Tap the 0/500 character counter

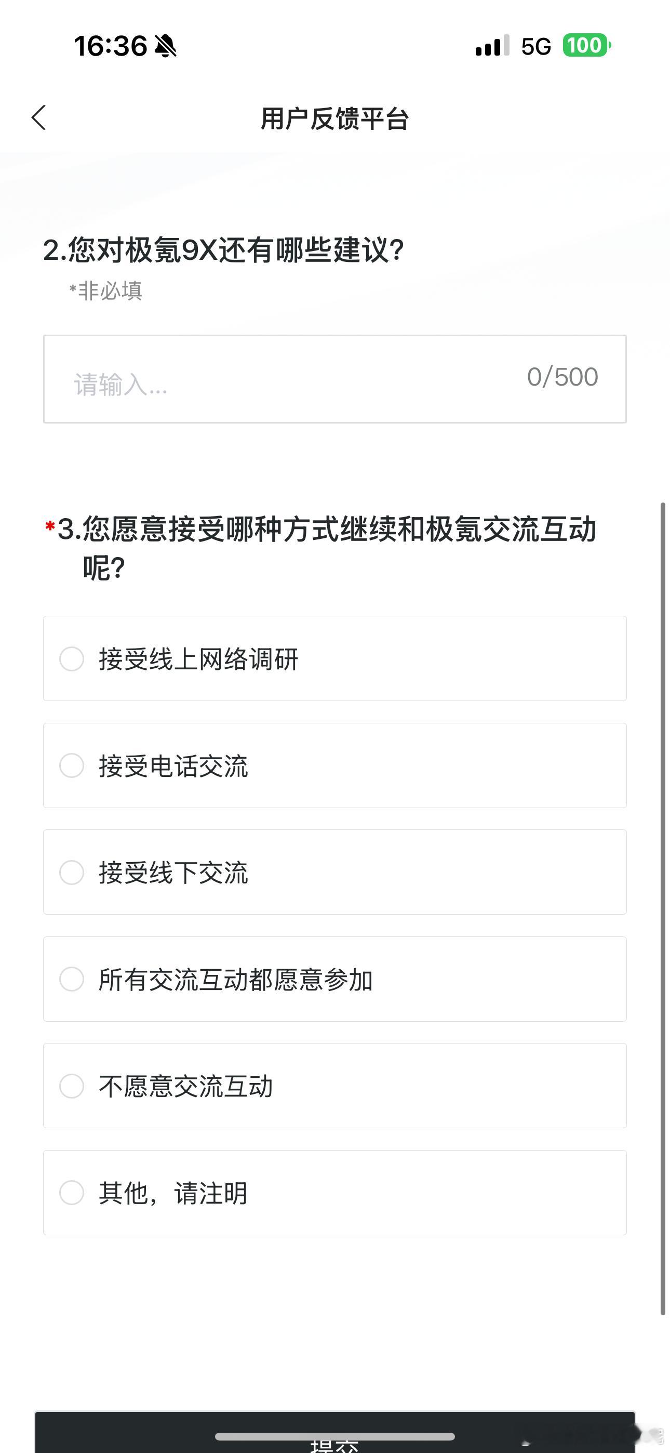[x=562, y=377]
